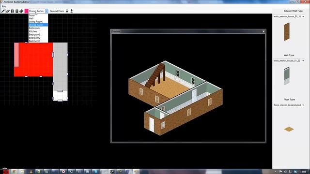Click the Skype icon in the taskbar
310x174 pixels.
[96, 172]
